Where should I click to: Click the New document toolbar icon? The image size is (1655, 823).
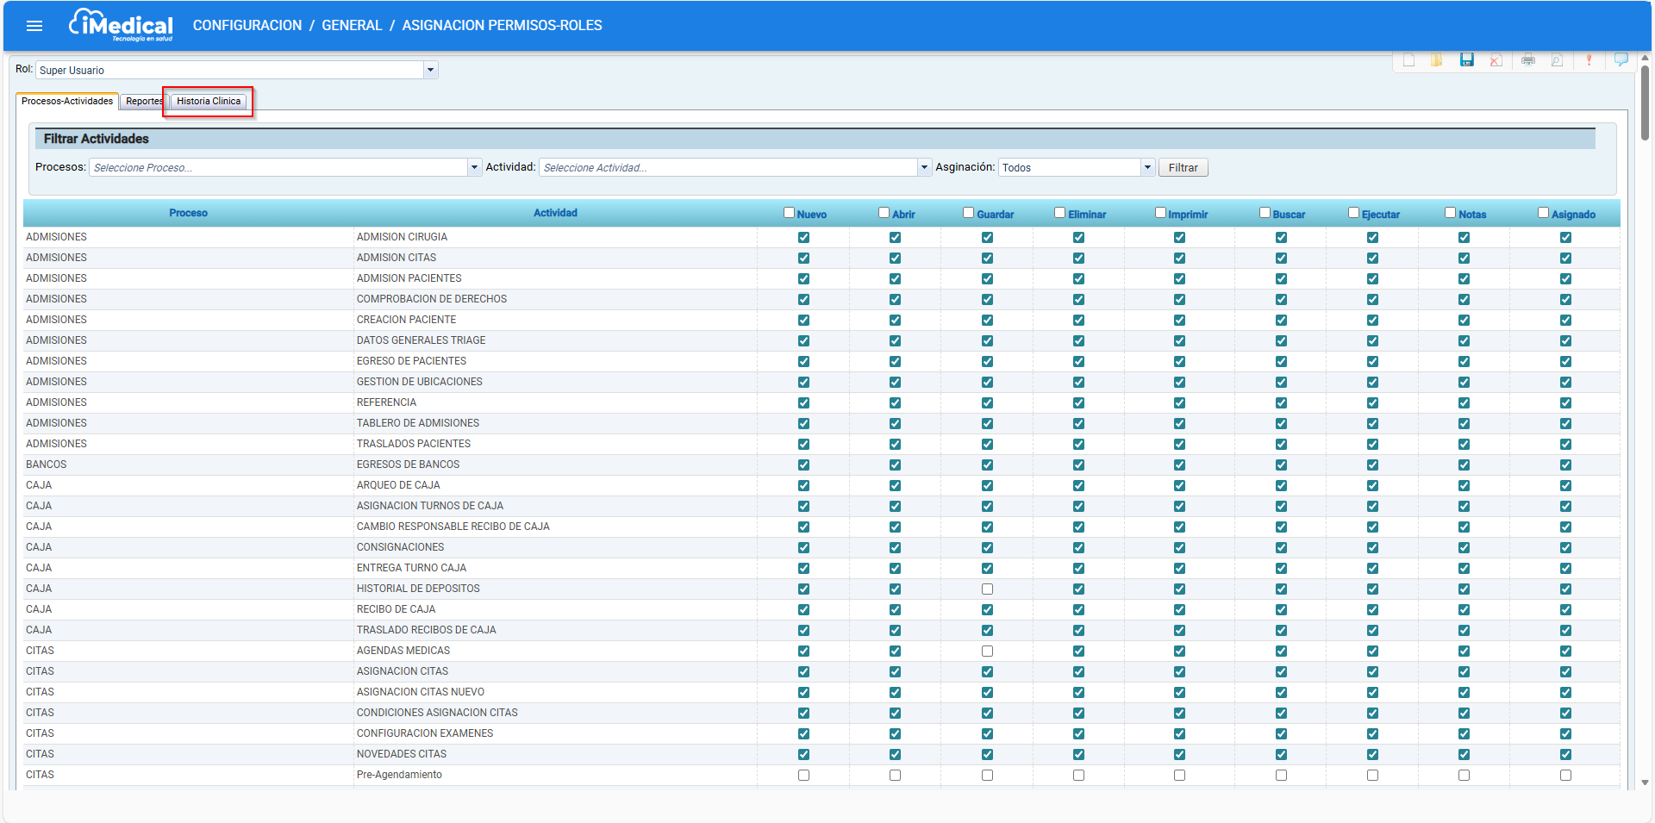tap(1408, 60)
